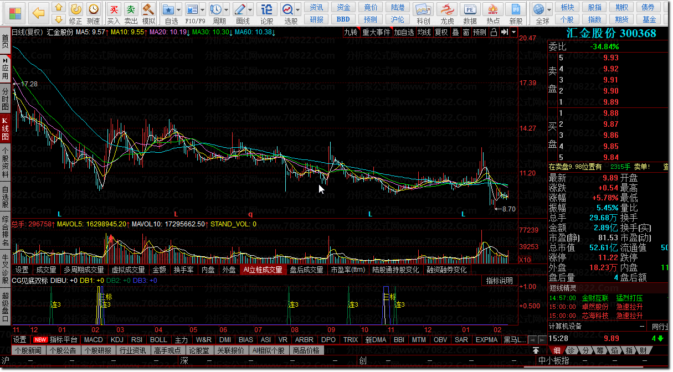Image resolution: width=673 pixels, height=372 pixels.
Task: Expand the 画线 dropdown arrow
Action: (251, 9)
